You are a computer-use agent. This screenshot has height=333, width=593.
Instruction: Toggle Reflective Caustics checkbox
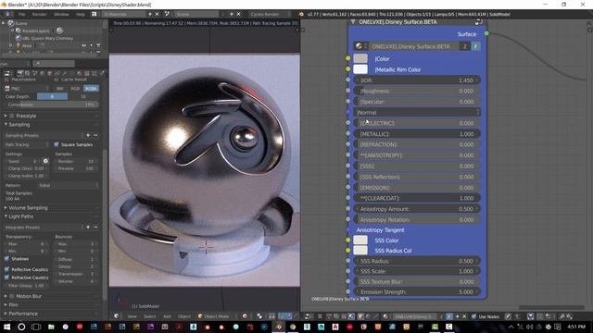point(6,269)
